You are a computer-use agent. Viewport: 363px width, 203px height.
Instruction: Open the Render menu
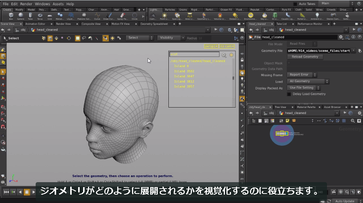click(x=26, y=4)
